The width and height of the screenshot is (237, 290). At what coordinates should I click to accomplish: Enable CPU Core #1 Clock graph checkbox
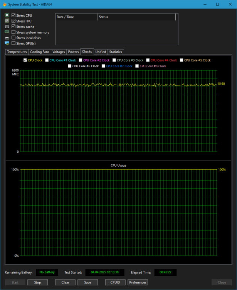[47, 60]
